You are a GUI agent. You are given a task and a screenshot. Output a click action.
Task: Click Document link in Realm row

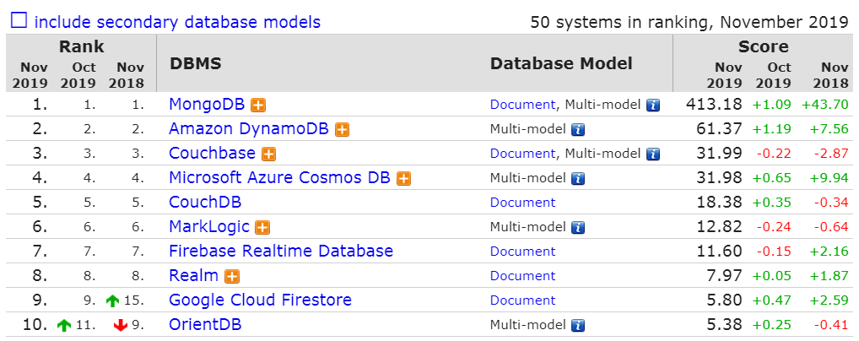[x=522, y=276]
